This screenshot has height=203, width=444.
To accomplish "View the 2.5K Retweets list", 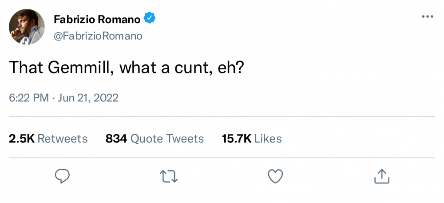I will [x=48, y=139].
